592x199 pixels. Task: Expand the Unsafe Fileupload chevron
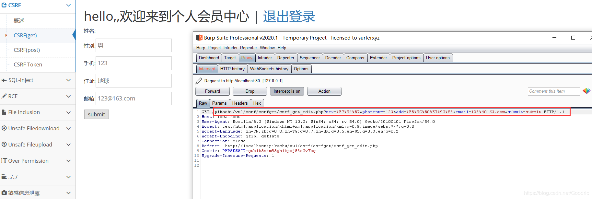coord(68,145)
